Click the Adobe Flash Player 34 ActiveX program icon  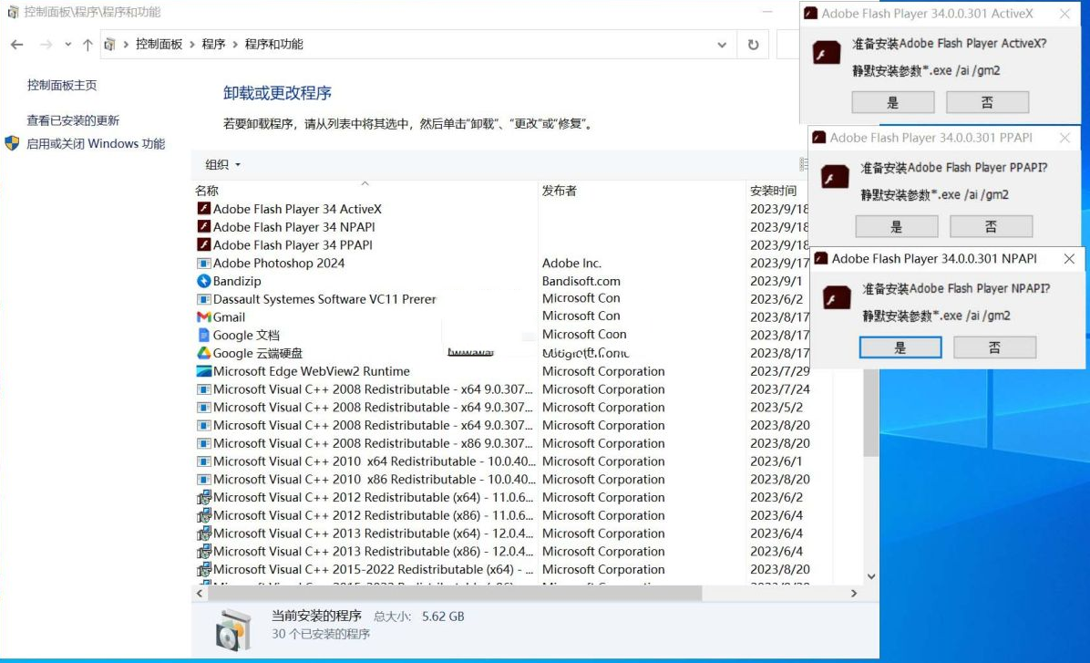[203, 208]
